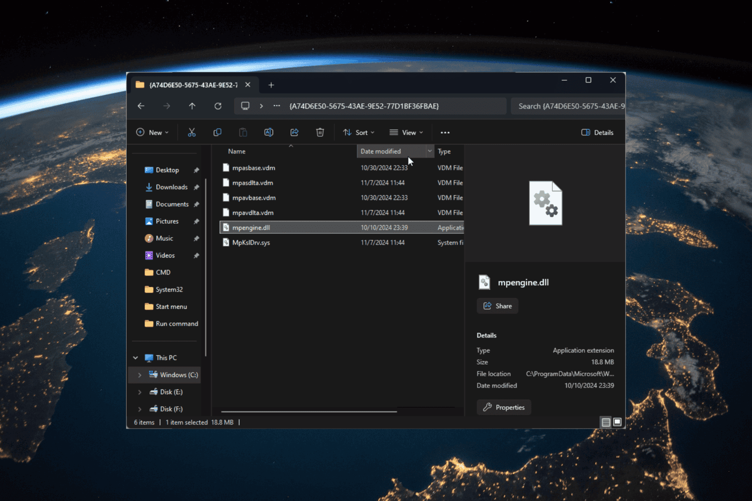Select This PC in navigation tree
This screenshot has height=501, width=752.
point(166,358)
